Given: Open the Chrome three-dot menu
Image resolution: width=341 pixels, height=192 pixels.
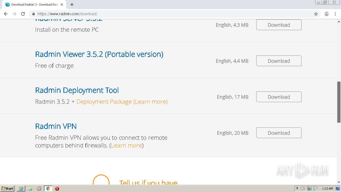Looking at the screenshot, I should (x=335, y=14).
